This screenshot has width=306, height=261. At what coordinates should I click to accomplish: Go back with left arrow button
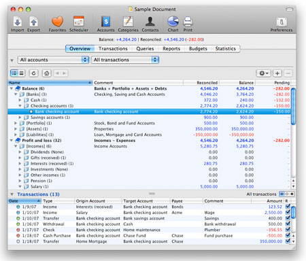click(57, 73)
